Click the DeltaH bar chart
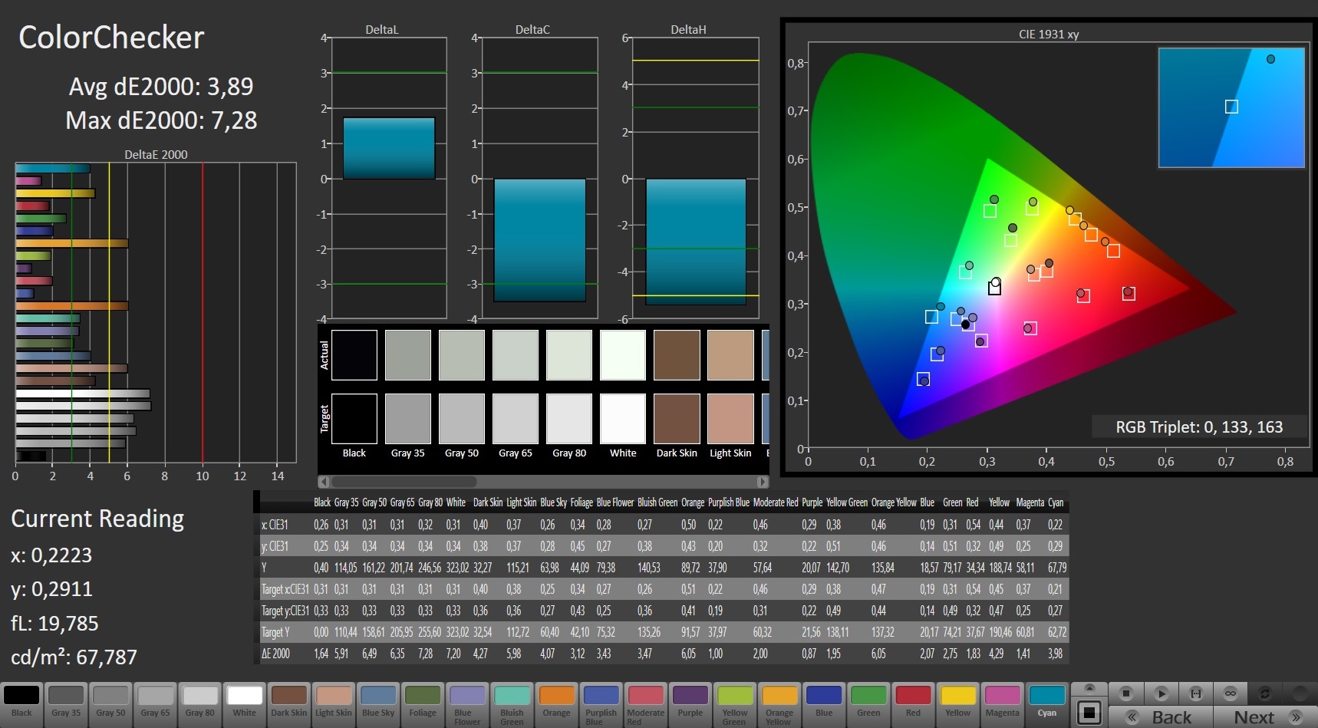 pyautogui.click(x=695, y=178)
